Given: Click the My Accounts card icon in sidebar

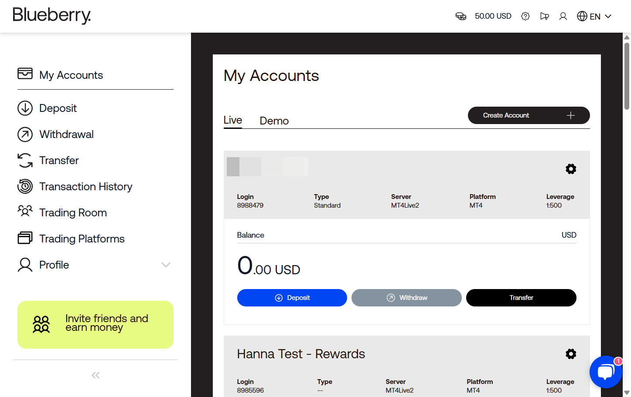Looking at the screenshot, I should pos(25,74).
